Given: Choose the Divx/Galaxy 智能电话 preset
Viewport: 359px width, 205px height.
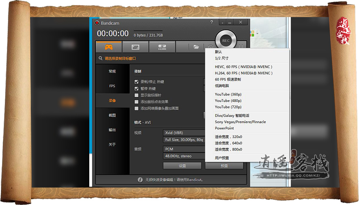Looking at the screenshot, I should point(247,115).
